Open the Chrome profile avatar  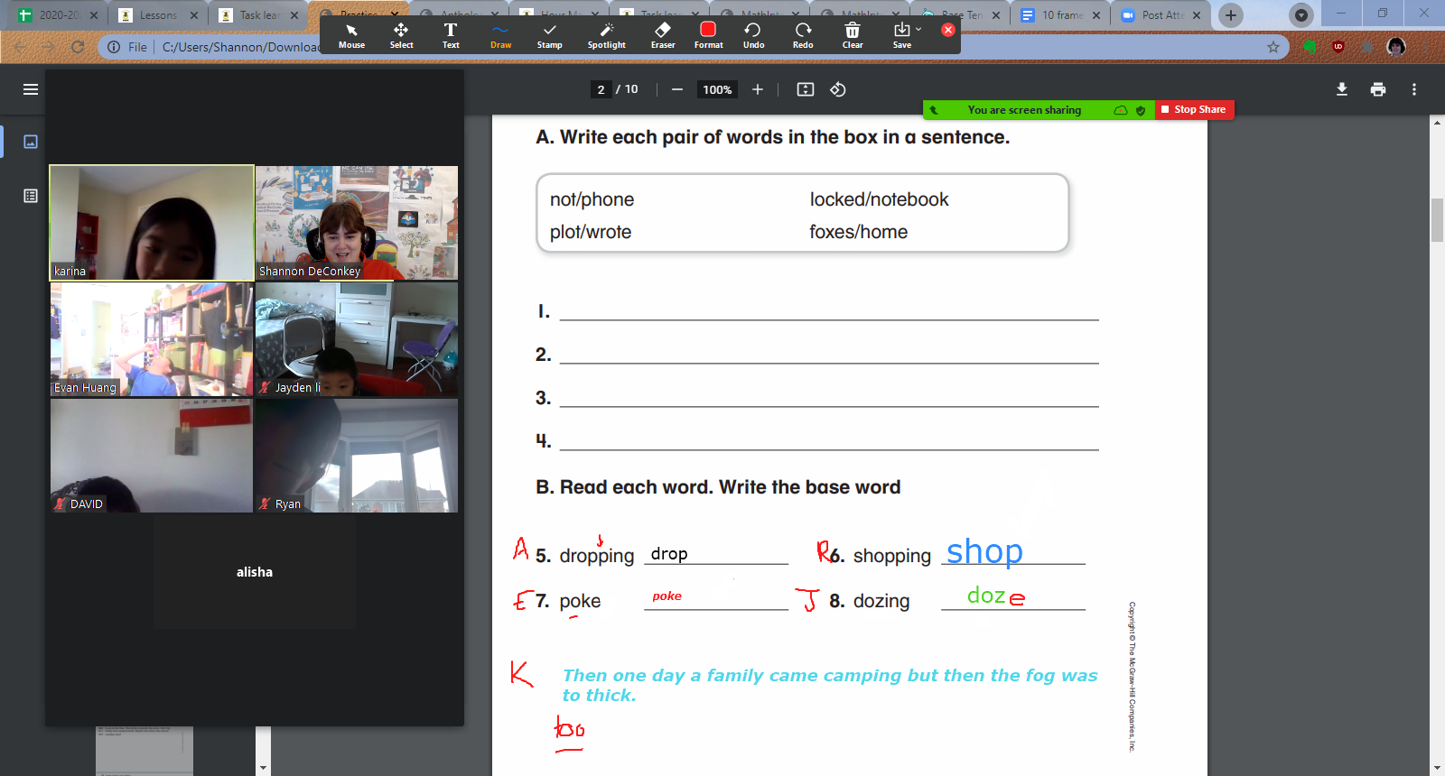(x=1396, y=47)
